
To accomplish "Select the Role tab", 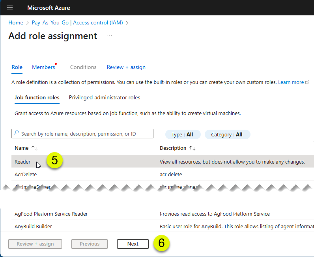I will click(x=17, y=67).
